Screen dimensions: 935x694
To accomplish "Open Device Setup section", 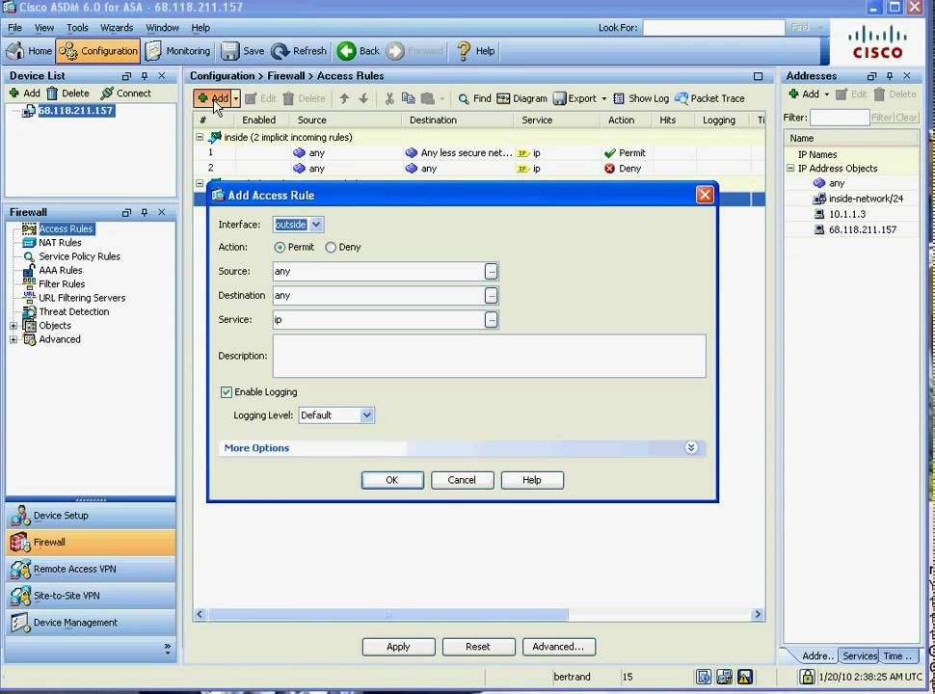I will point(91,515).
